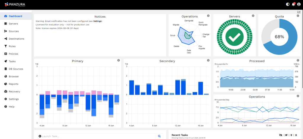Expand all recent tasks with double chevron down

(x=291, y=135)
